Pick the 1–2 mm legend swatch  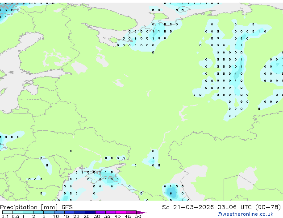click(28, 212)
